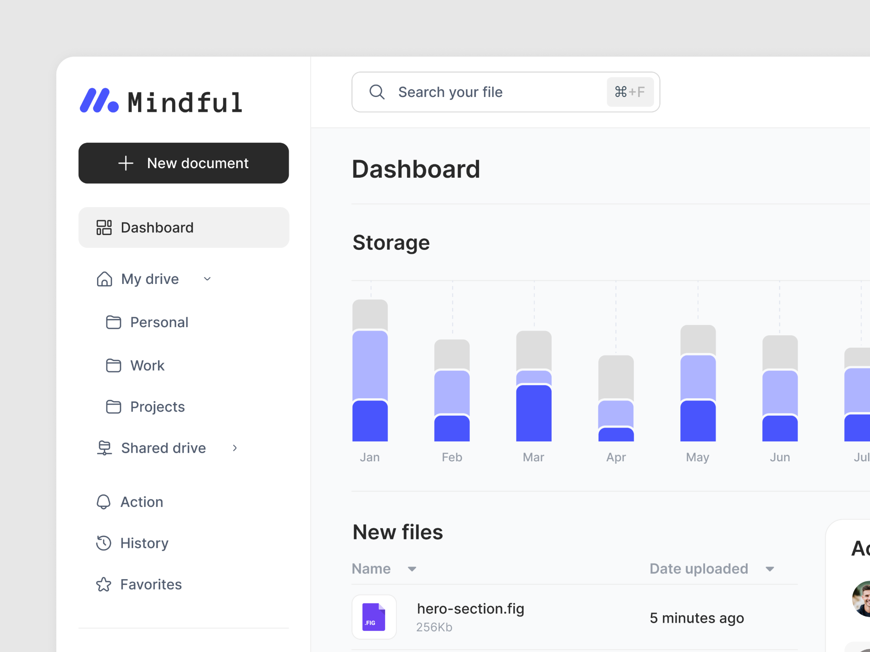Sort by Name dropdown arrow
The image size is (870, 652).
[412, 569]
